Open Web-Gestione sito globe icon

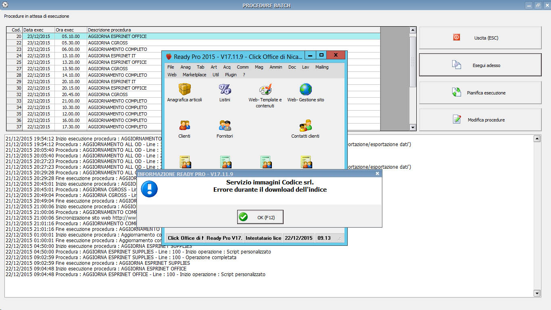[305, 89]
